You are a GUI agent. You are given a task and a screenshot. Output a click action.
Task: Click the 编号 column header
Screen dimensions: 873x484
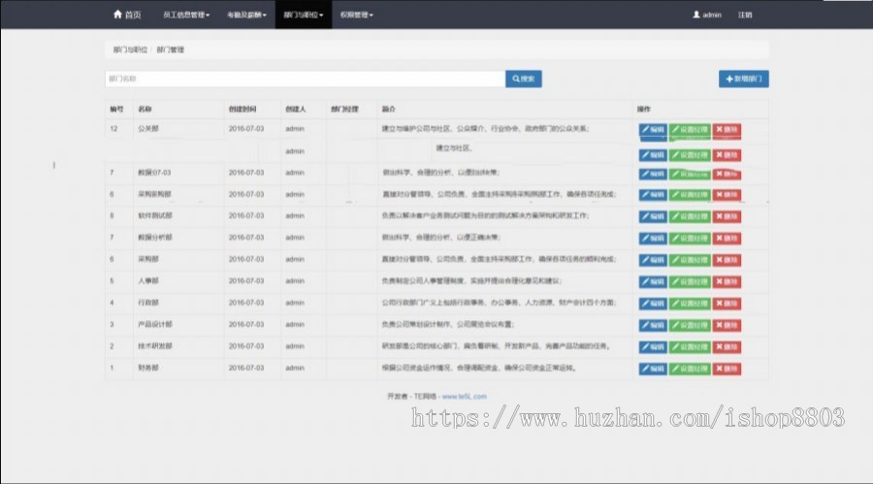[x=116, y=110]
